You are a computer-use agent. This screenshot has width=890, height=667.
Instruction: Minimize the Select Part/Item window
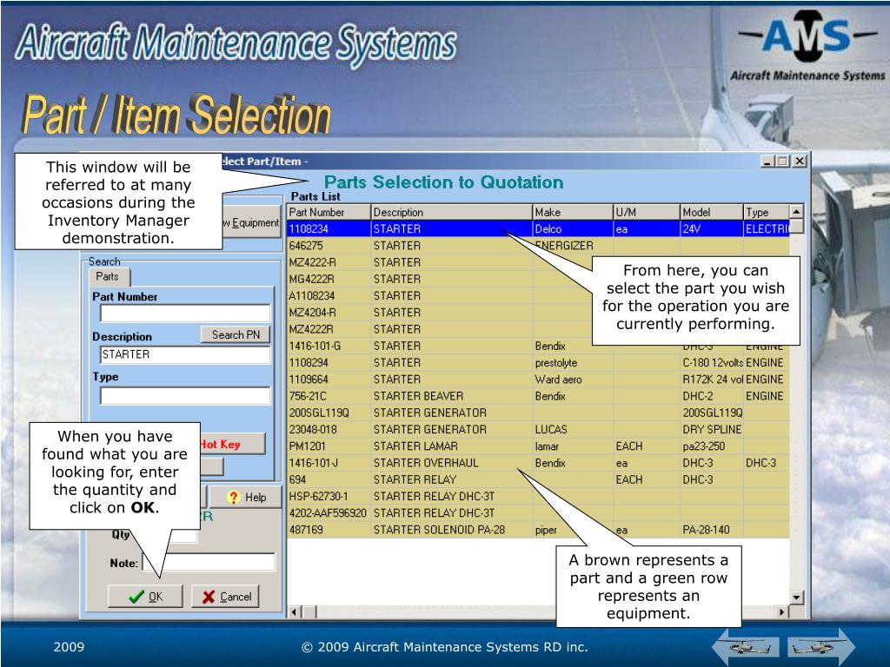767,161
